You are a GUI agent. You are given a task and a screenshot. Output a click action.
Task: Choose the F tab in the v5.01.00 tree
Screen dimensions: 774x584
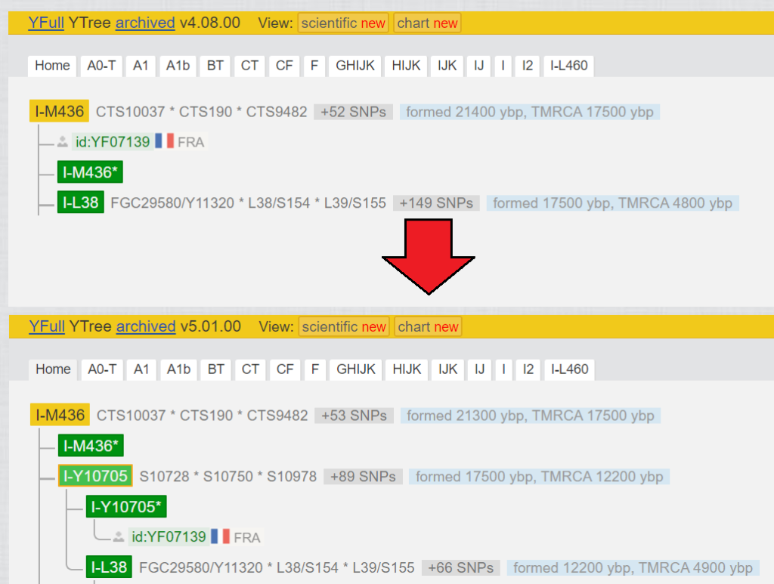(x=315, y=369)
